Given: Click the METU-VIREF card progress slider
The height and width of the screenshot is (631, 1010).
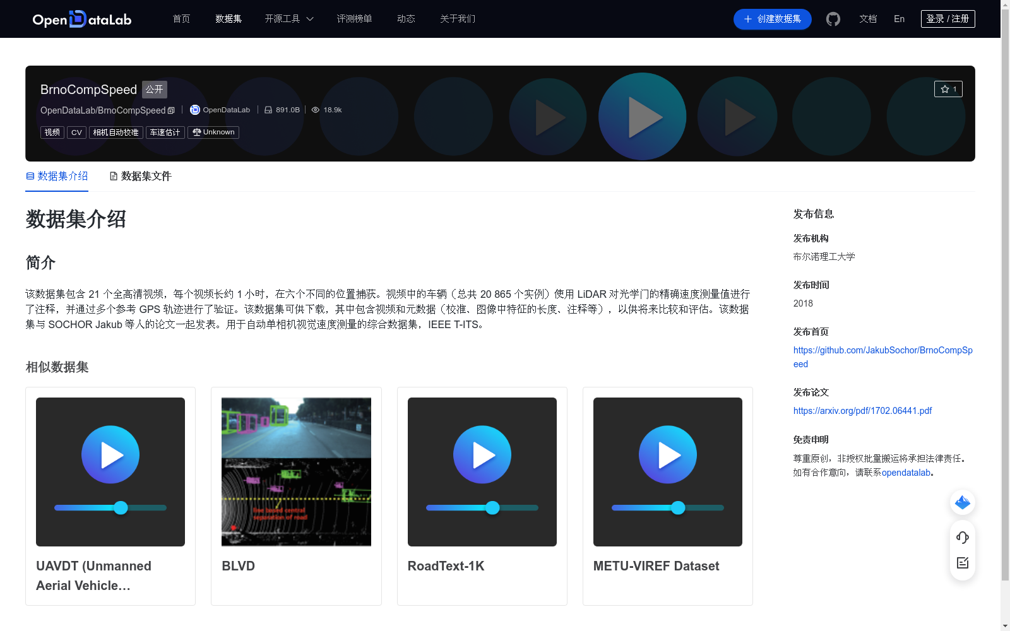Looking at the screenshot, I should pos(668,507).
